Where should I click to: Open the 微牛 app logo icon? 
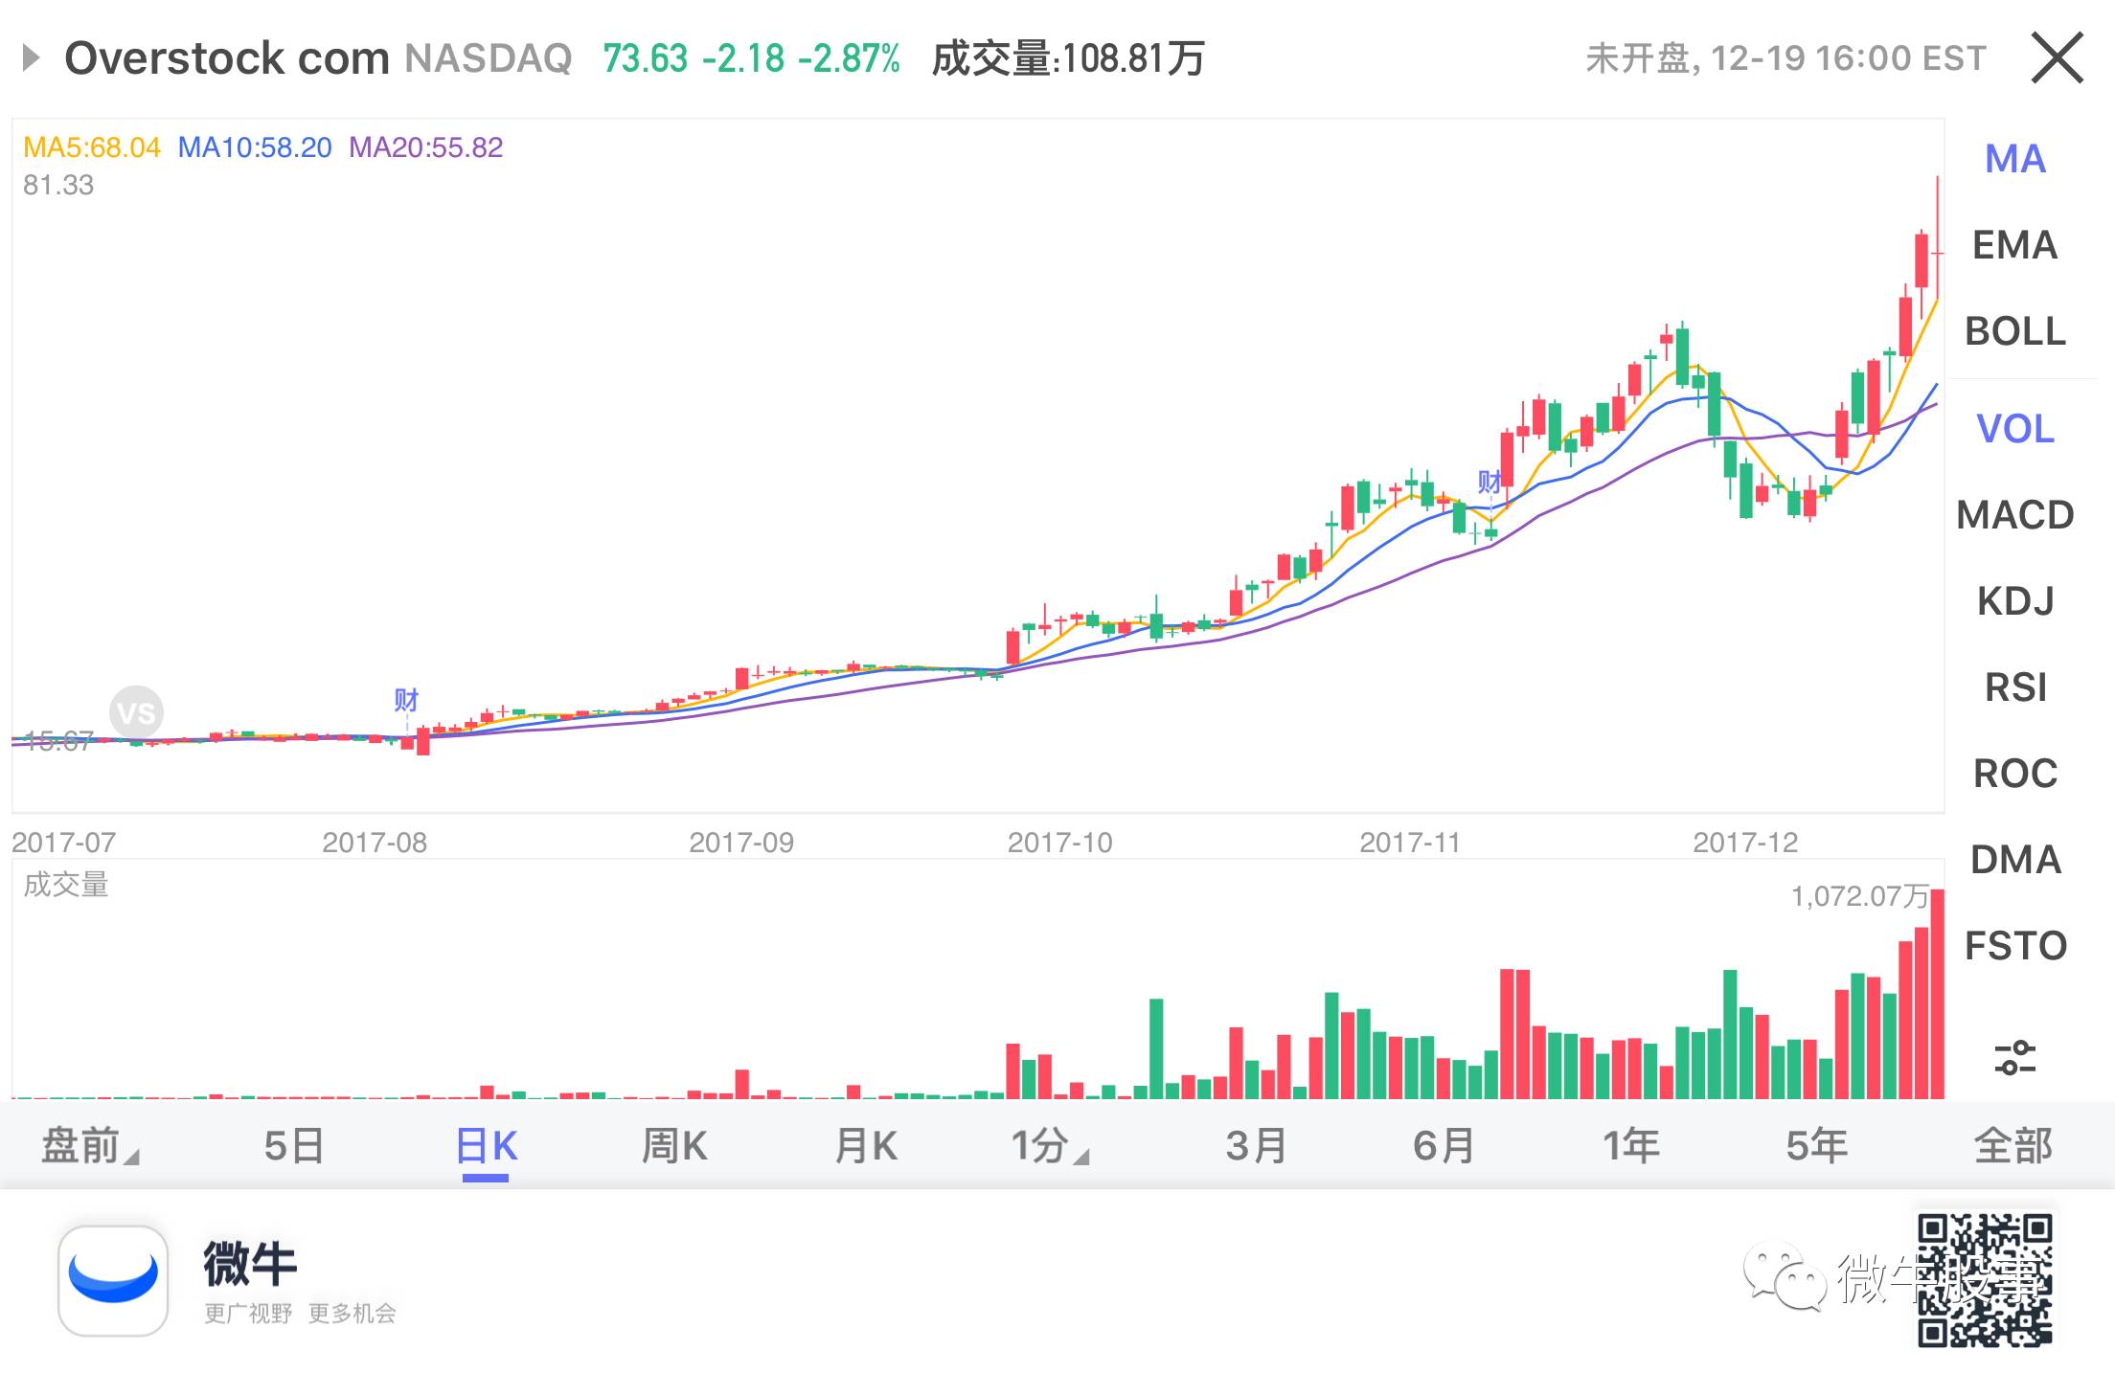point(113,1281)
